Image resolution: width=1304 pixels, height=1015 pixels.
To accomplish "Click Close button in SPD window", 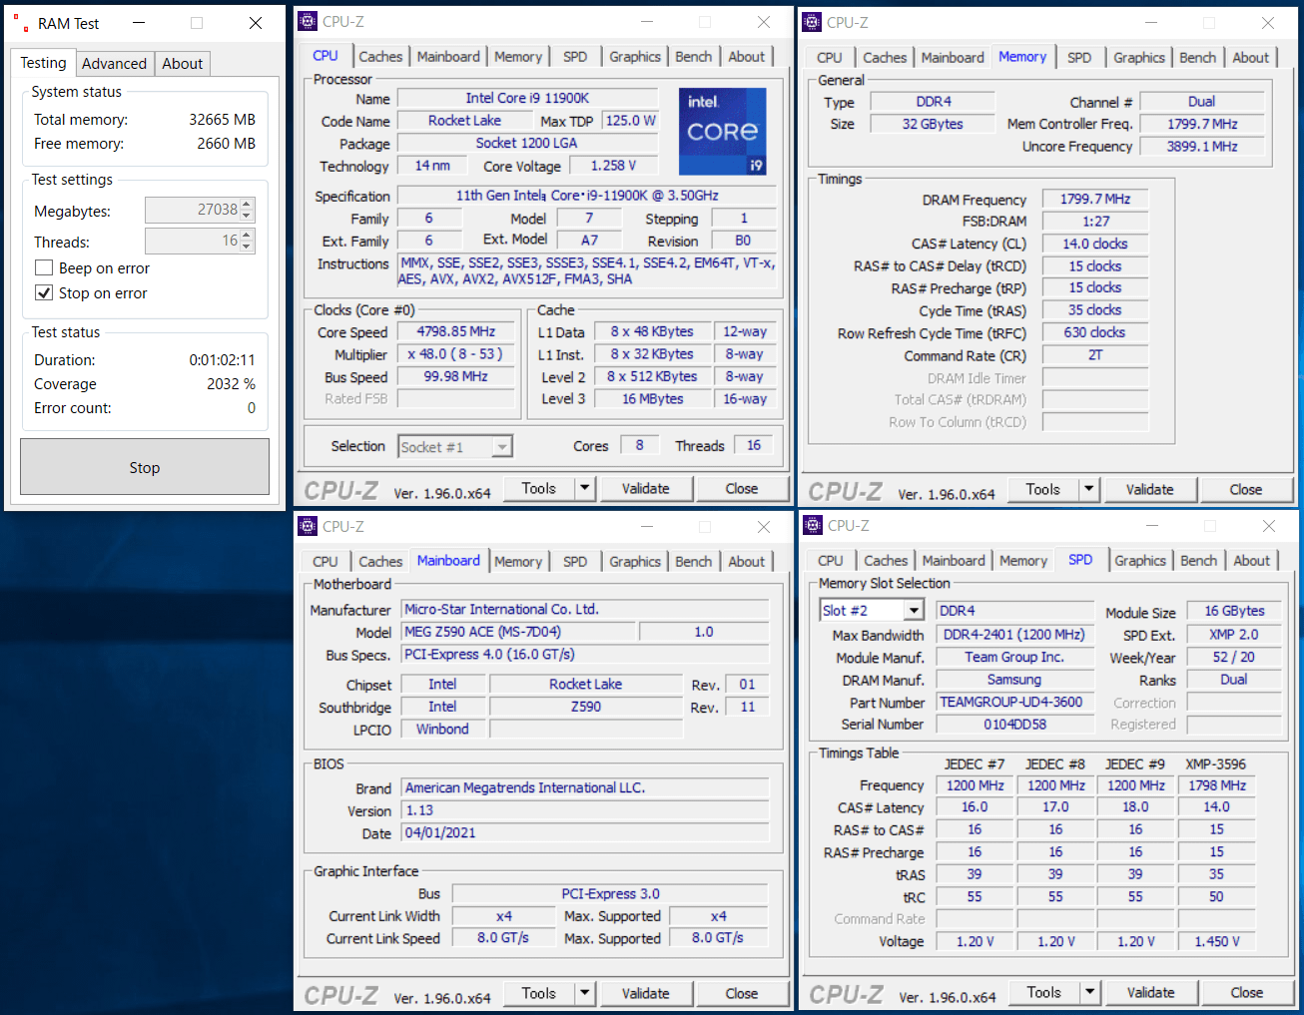I will coord(1247,992).
